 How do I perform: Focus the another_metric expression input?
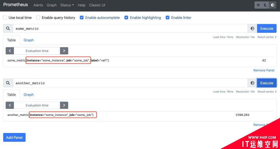pos(130,83)
